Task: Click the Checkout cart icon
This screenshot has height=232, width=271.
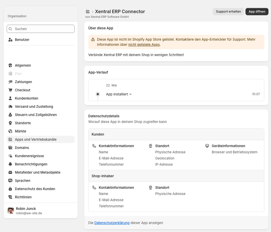Action: (10, 90)
